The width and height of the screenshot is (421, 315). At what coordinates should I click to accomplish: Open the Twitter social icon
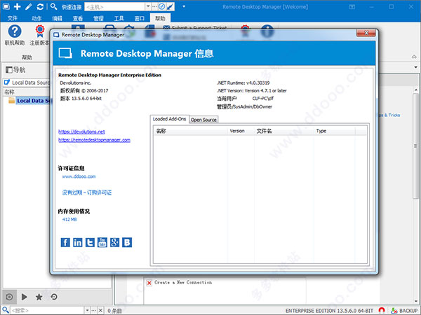pos(90,242)
